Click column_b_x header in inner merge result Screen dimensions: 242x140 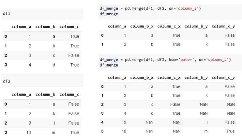[x=142, y=26]
